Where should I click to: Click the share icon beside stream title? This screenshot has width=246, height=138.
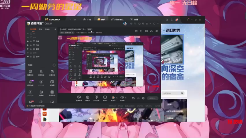[x=157, y=31]
